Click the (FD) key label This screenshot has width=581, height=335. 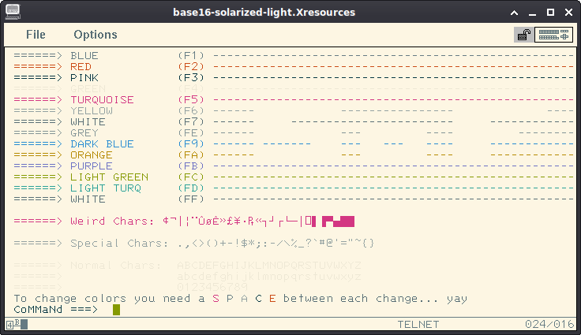tap(191, 188)
